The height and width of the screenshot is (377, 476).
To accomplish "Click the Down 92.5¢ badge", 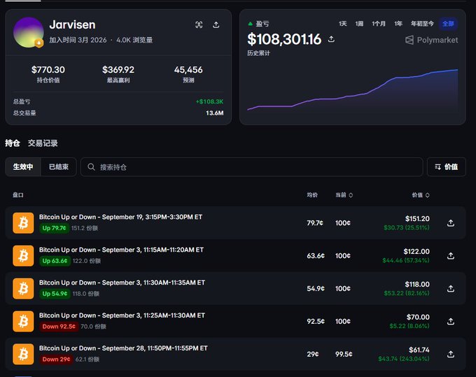I will pyautogui.click(x=59, y=327).
